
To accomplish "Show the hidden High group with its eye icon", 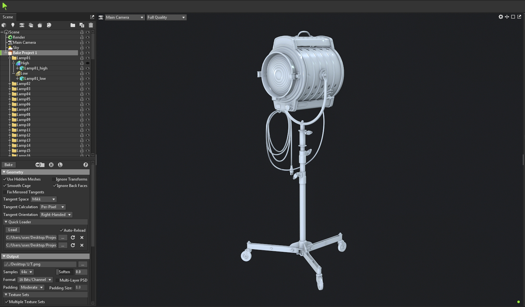I will pos(88,63).
